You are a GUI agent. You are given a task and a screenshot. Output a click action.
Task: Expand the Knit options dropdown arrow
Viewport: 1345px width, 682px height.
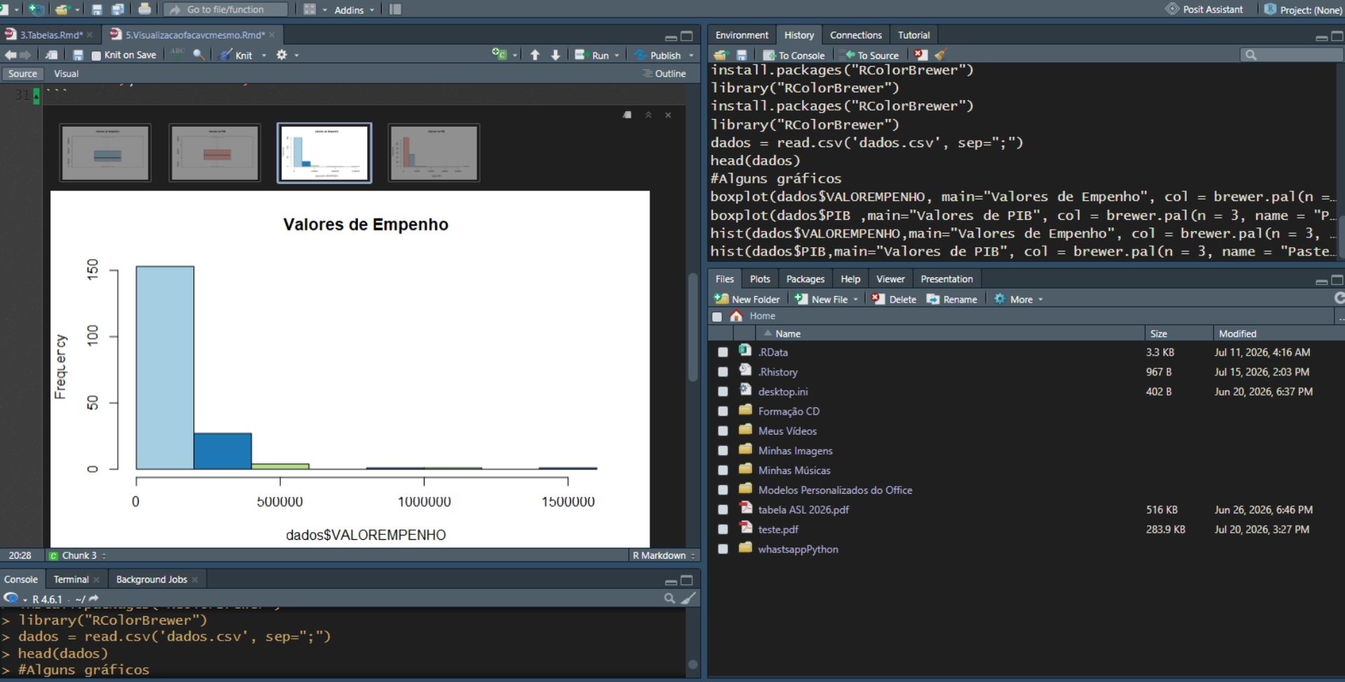pos(264,55)
